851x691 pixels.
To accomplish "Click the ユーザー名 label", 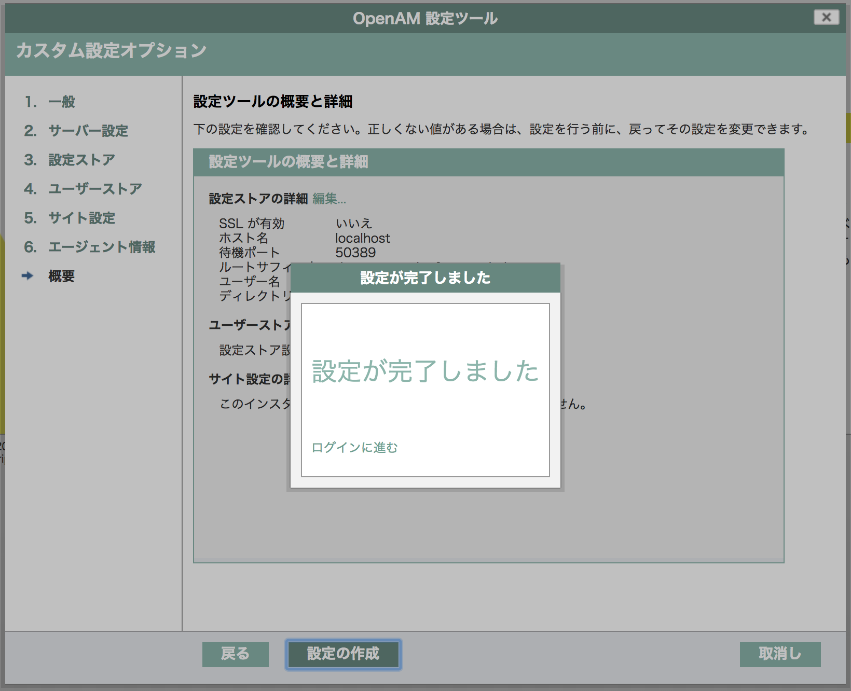I will (250, 282).
